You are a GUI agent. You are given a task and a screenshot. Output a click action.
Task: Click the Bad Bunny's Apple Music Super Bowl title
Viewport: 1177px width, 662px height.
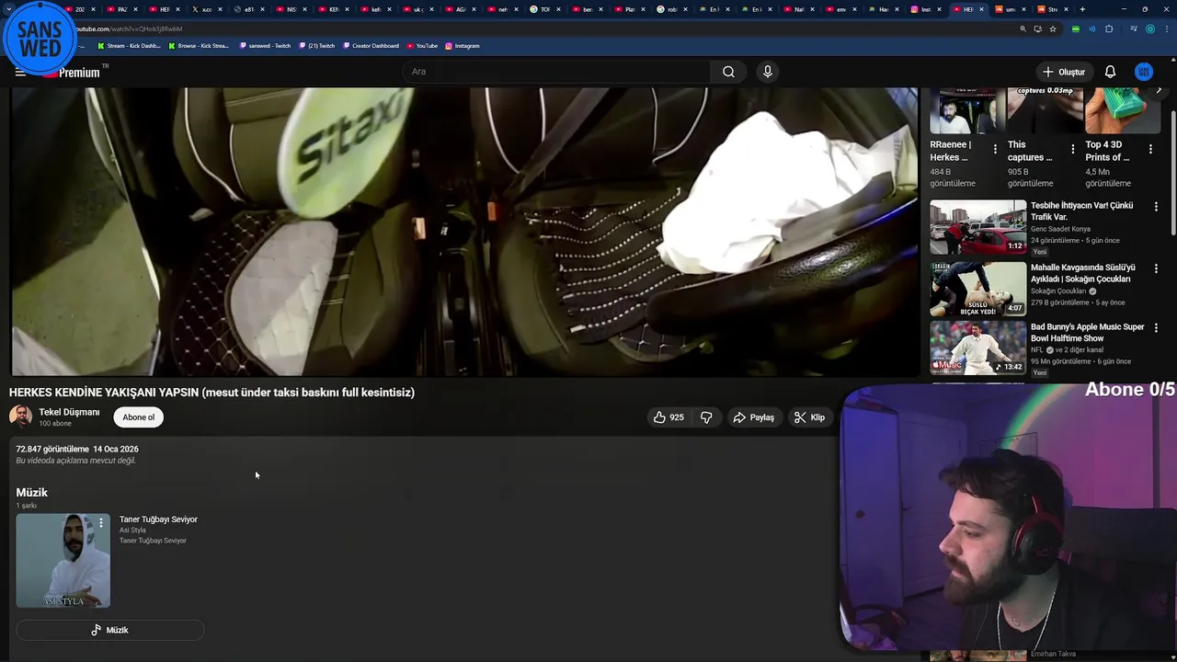pos(1088,332)
